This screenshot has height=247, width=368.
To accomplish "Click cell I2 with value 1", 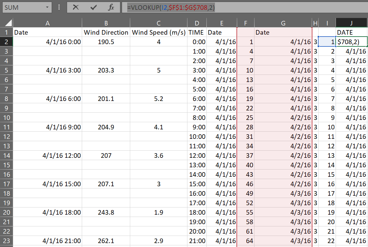I will point(327,42).
